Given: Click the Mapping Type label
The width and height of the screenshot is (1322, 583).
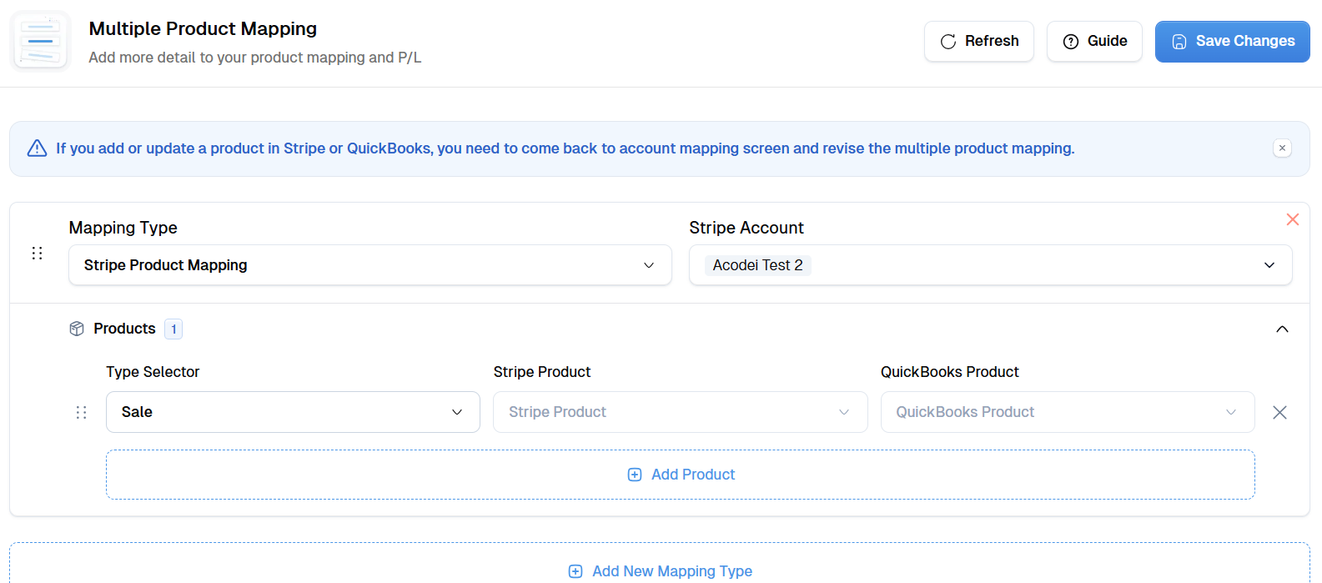Looking at the screenshot, I should click(x=123, y=228).
